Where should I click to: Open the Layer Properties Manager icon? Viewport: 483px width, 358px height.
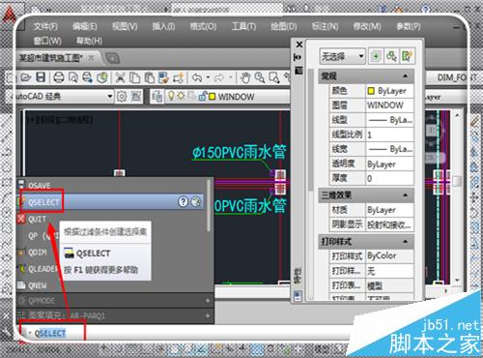click(x=157, y=96)
